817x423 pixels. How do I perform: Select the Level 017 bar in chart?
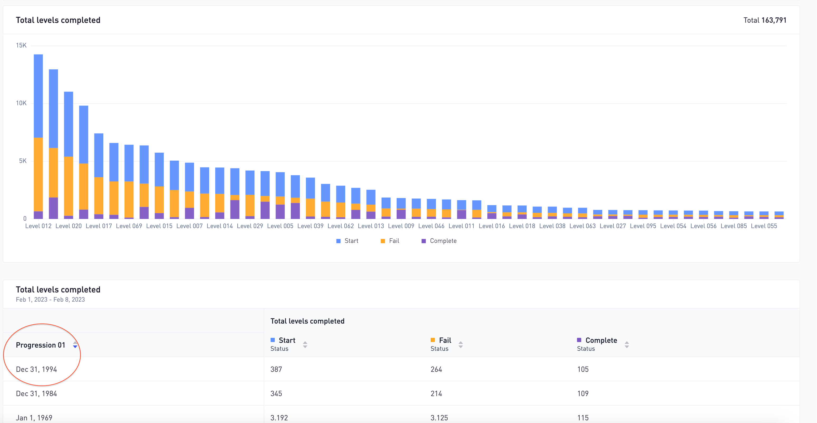[x=99, y=176]
